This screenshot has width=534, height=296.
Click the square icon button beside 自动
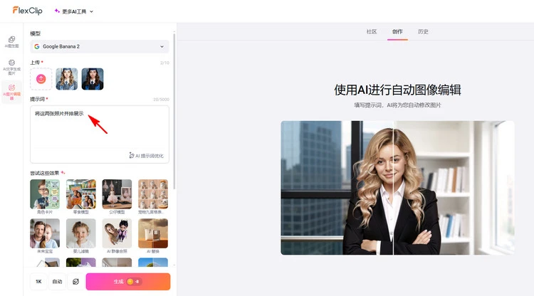coord(75,282)
